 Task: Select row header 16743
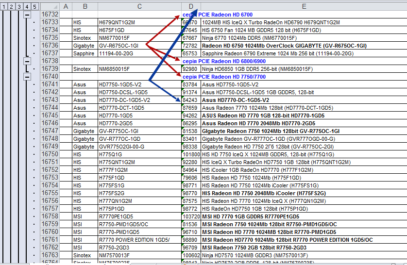[x=50, y=100]
